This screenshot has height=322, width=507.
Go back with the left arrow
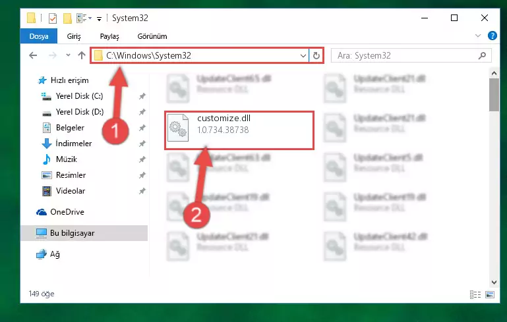(33, 55)
